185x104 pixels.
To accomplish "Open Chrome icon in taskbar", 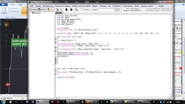I will (x=82, y=102).
